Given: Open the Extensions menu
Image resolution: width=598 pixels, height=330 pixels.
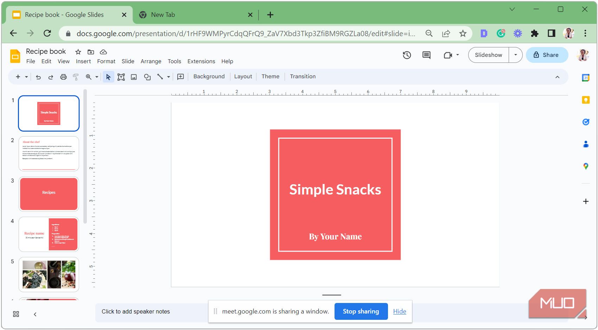Looking at the screenshot, I should pos(201,61).
